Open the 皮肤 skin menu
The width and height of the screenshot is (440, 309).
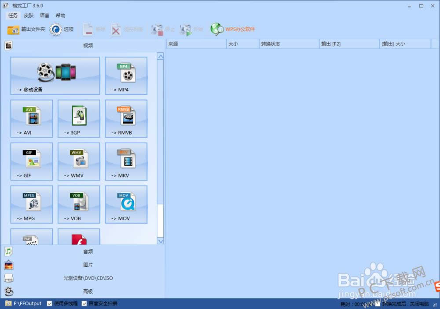coord(29,15)
